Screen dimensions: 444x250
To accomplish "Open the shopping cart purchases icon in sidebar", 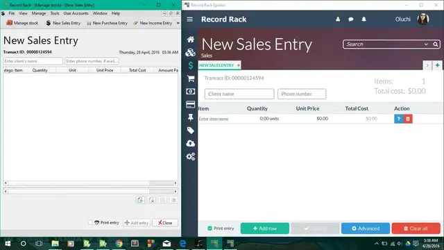I will coord(191,78).
